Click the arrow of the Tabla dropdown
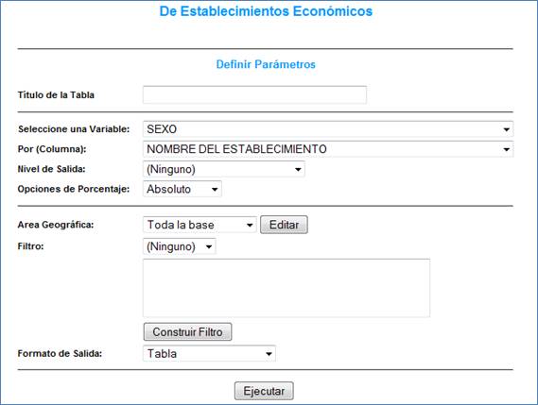 point(269,354)
